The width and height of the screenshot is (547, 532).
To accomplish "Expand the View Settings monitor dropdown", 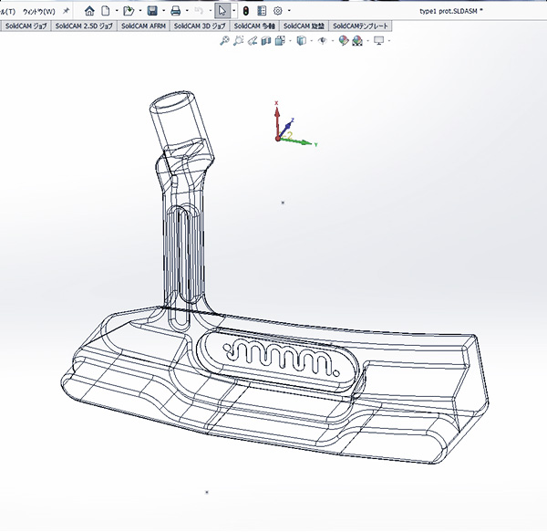I will (390, 41).
